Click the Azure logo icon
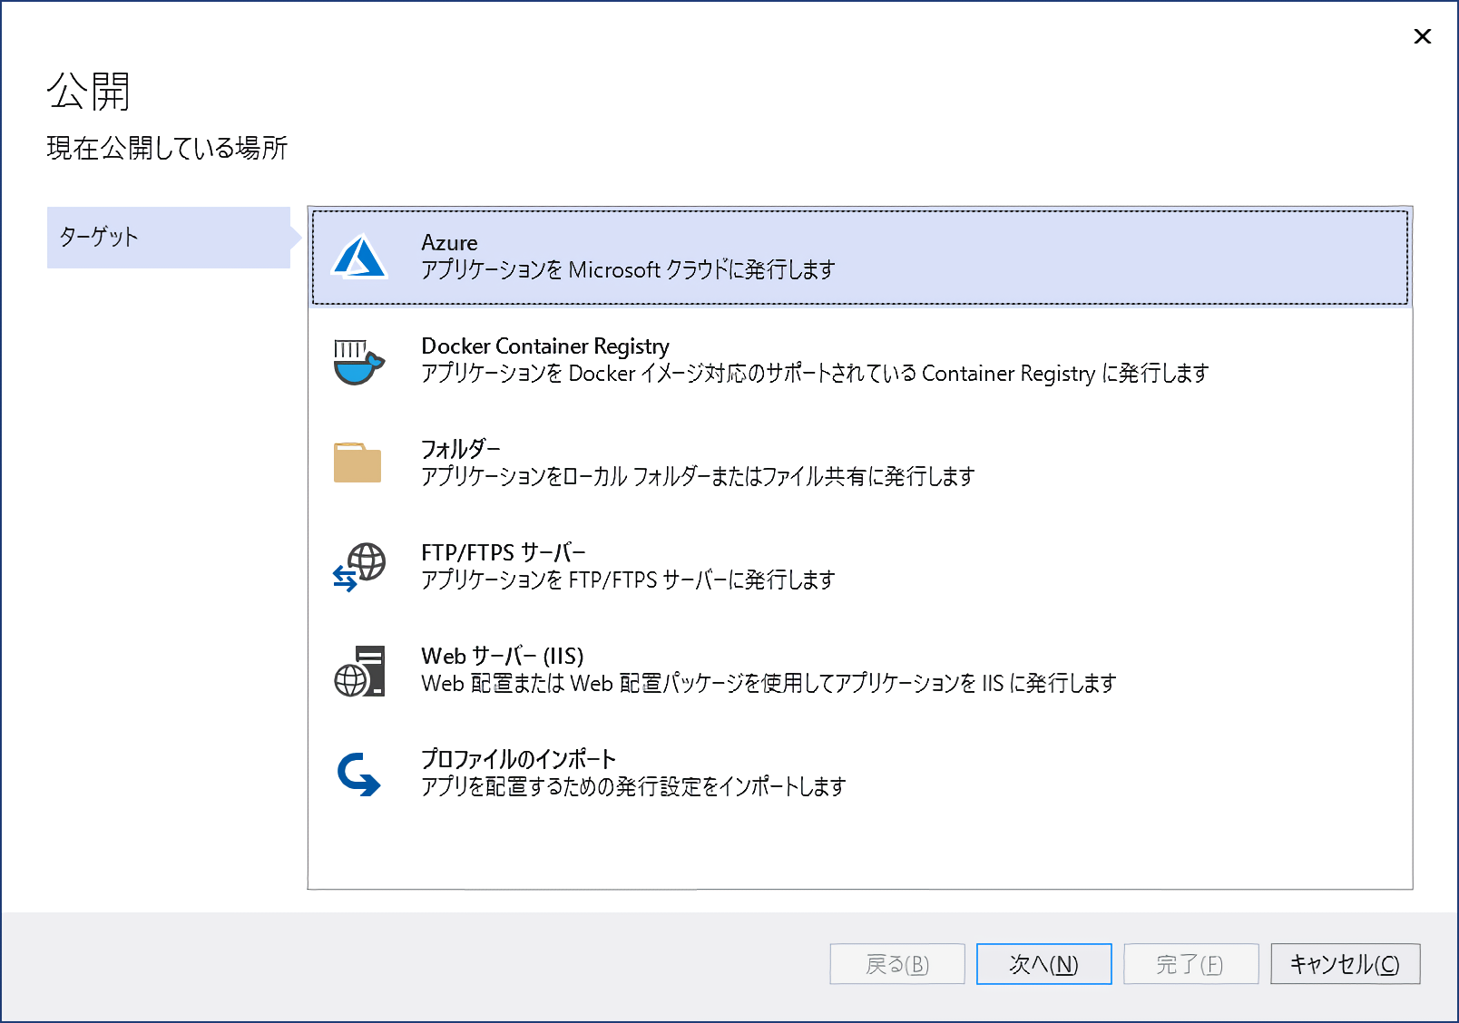Viewport: 1459px width, 1023px height. [x=359, y=257]
